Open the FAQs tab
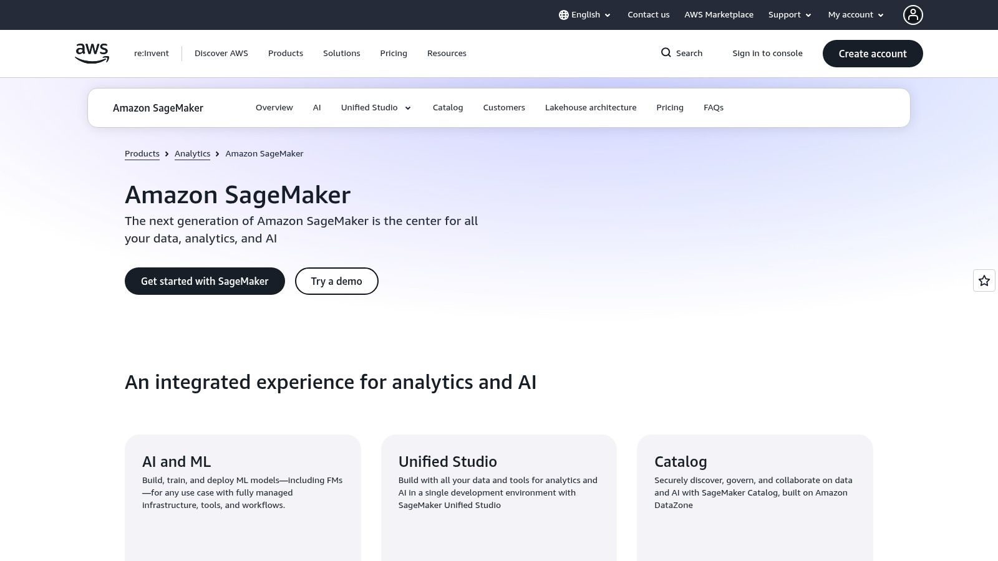The width and height of the screenshot is (998, 561). [x=714, y=108]
